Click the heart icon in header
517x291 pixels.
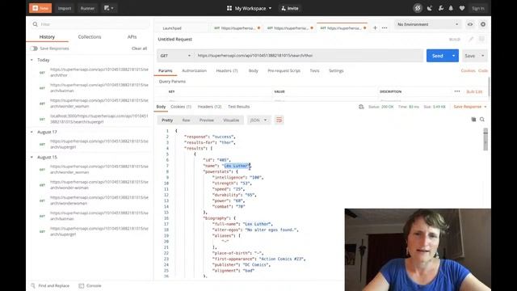click(462, 8)
